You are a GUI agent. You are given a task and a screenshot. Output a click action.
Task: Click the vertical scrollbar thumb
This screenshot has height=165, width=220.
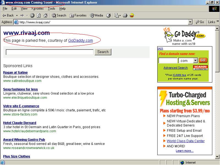coord(217,51)
